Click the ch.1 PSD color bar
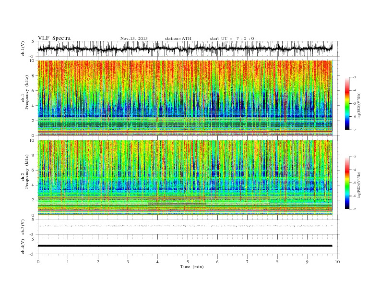Image resolution: width=380 pixels, height=294 pixels. coord(347,104)
